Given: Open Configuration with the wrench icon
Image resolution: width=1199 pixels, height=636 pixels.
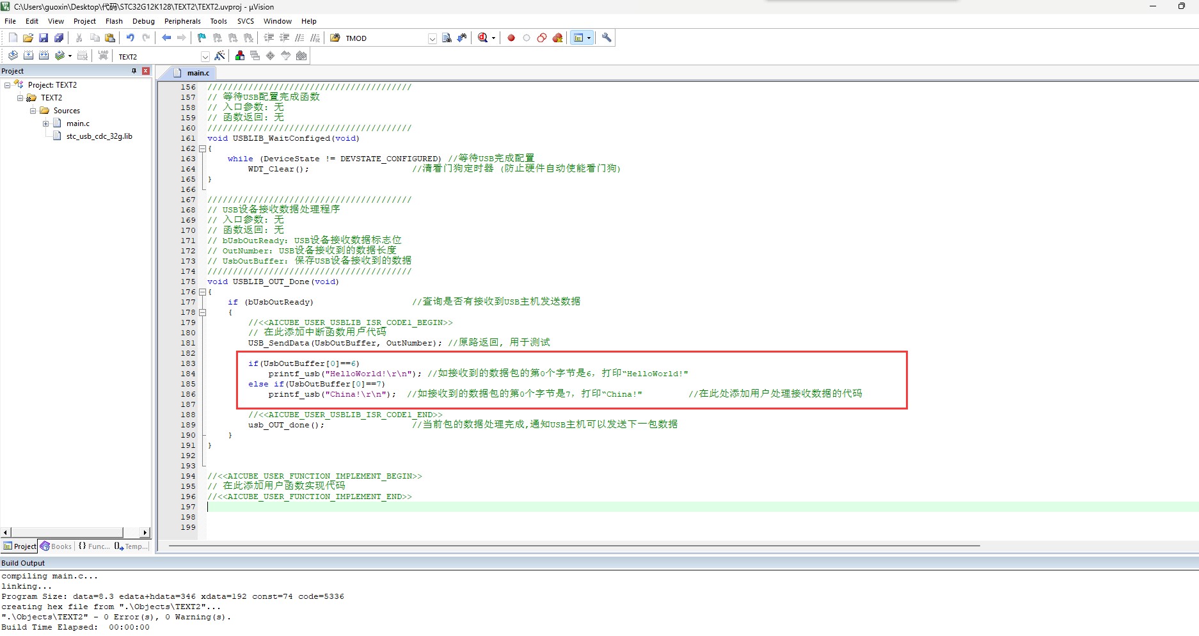Looking at the screenshot, I should (607, 38).
